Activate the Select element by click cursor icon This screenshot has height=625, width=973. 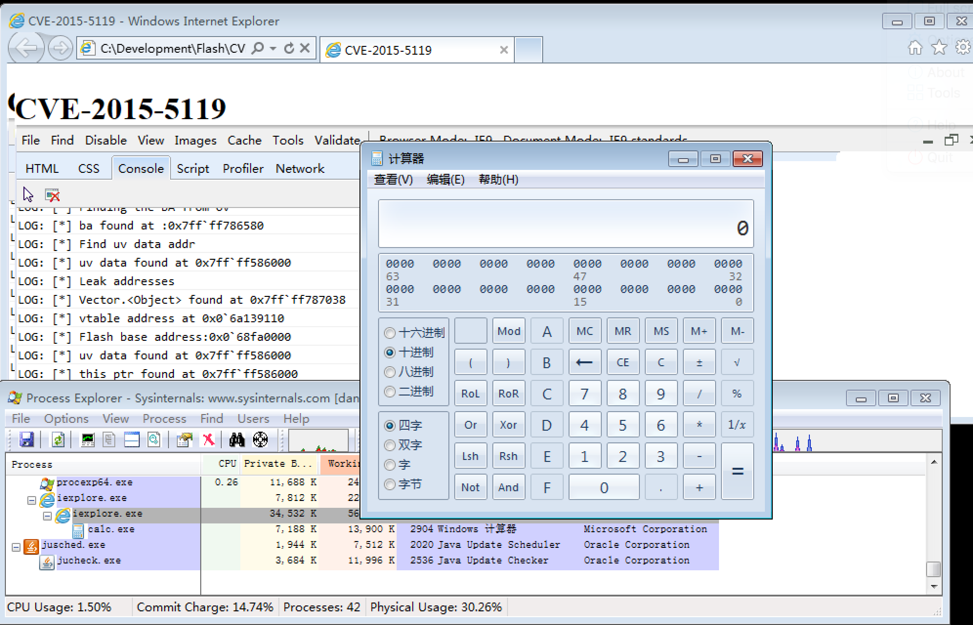[x=28, y=195]
